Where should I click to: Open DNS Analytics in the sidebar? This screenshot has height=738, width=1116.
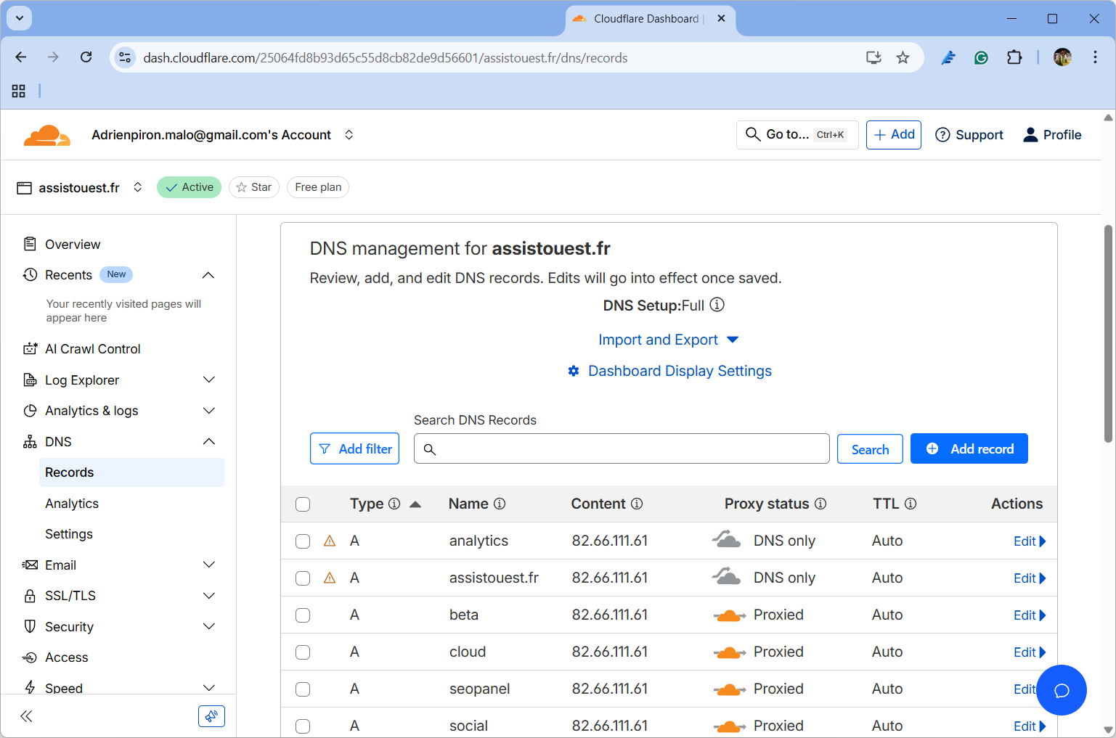72,504
